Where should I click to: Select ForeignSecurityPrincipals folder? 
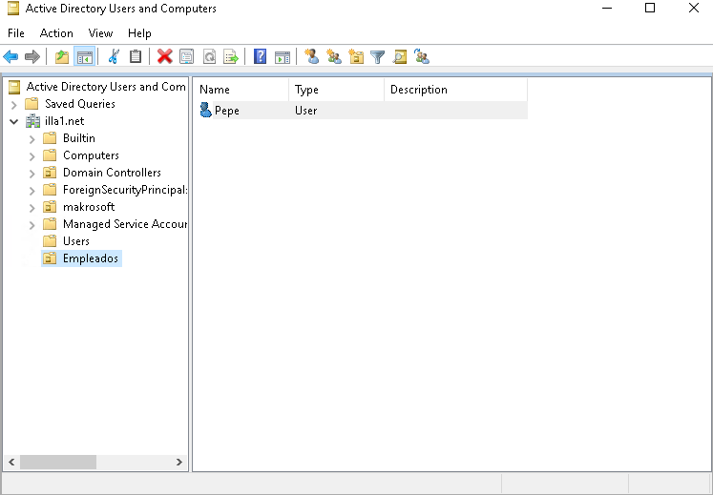(125, 190)
